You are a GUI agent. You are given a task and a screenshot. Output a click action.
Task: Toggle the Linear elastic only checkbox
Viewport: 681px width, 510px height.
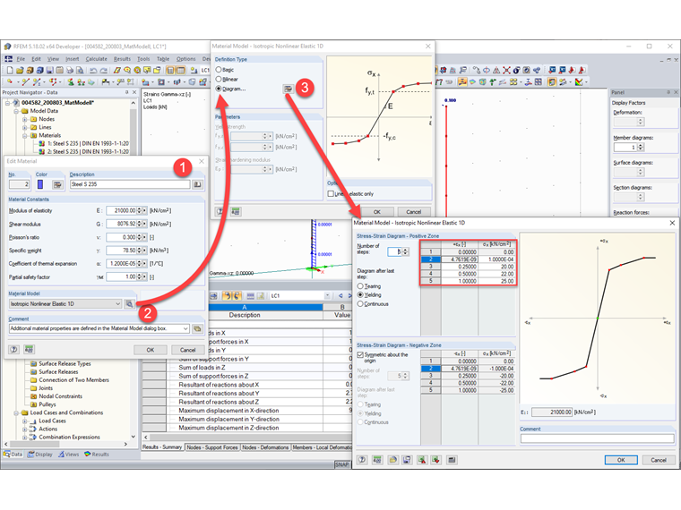[x=331, y=194]
